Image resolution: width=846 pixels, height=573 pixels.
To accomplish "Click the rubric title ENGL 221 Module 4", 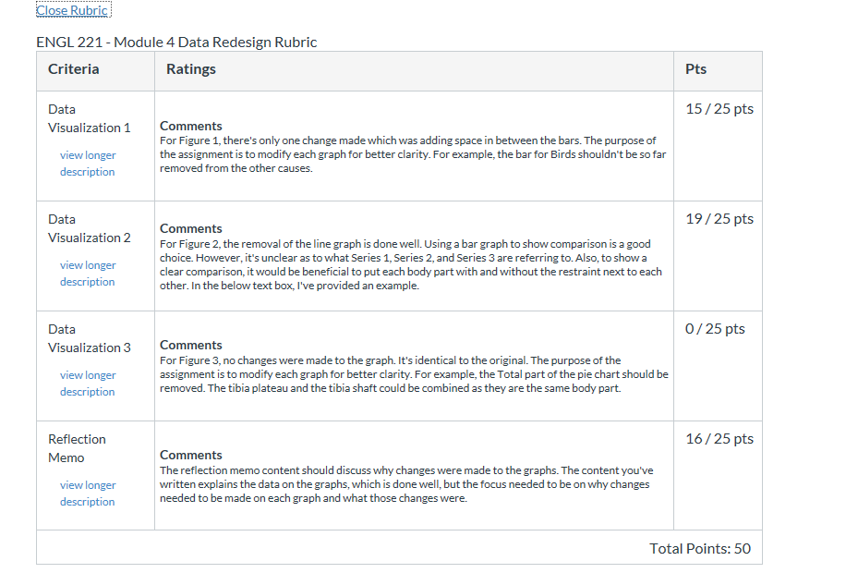I will pyautogui.click(x=176, y=43).
